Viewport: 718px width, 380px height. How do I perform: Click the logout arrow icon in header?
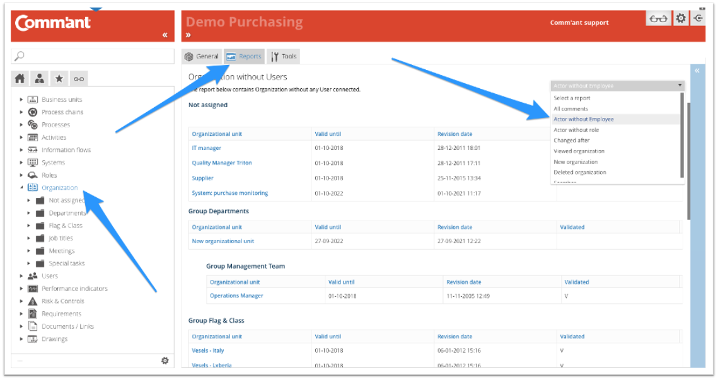(698, 18)
